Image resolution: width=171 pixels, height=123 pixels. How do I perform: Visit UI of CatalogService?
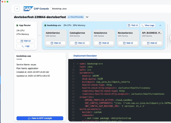point(80,43)
